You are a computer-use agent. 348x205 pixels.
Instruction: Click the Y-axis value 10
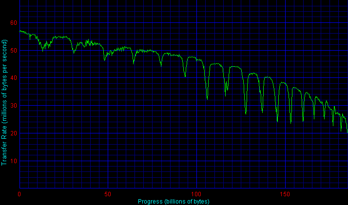14,161
